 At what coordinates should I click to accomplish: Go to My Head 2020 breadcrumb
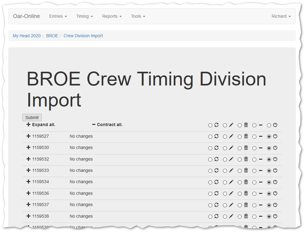pyautogui.click(x=27, y=36)
